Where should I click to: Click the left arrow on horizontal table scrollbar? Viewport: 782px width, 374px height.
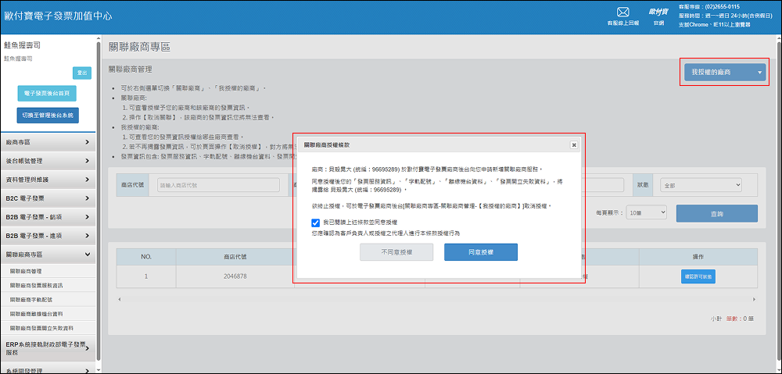coord(120,299)
